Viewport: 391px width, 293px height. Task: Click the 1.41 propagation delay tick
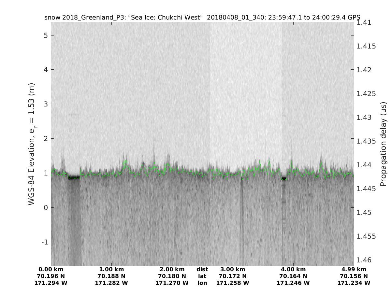click(364, 22)
